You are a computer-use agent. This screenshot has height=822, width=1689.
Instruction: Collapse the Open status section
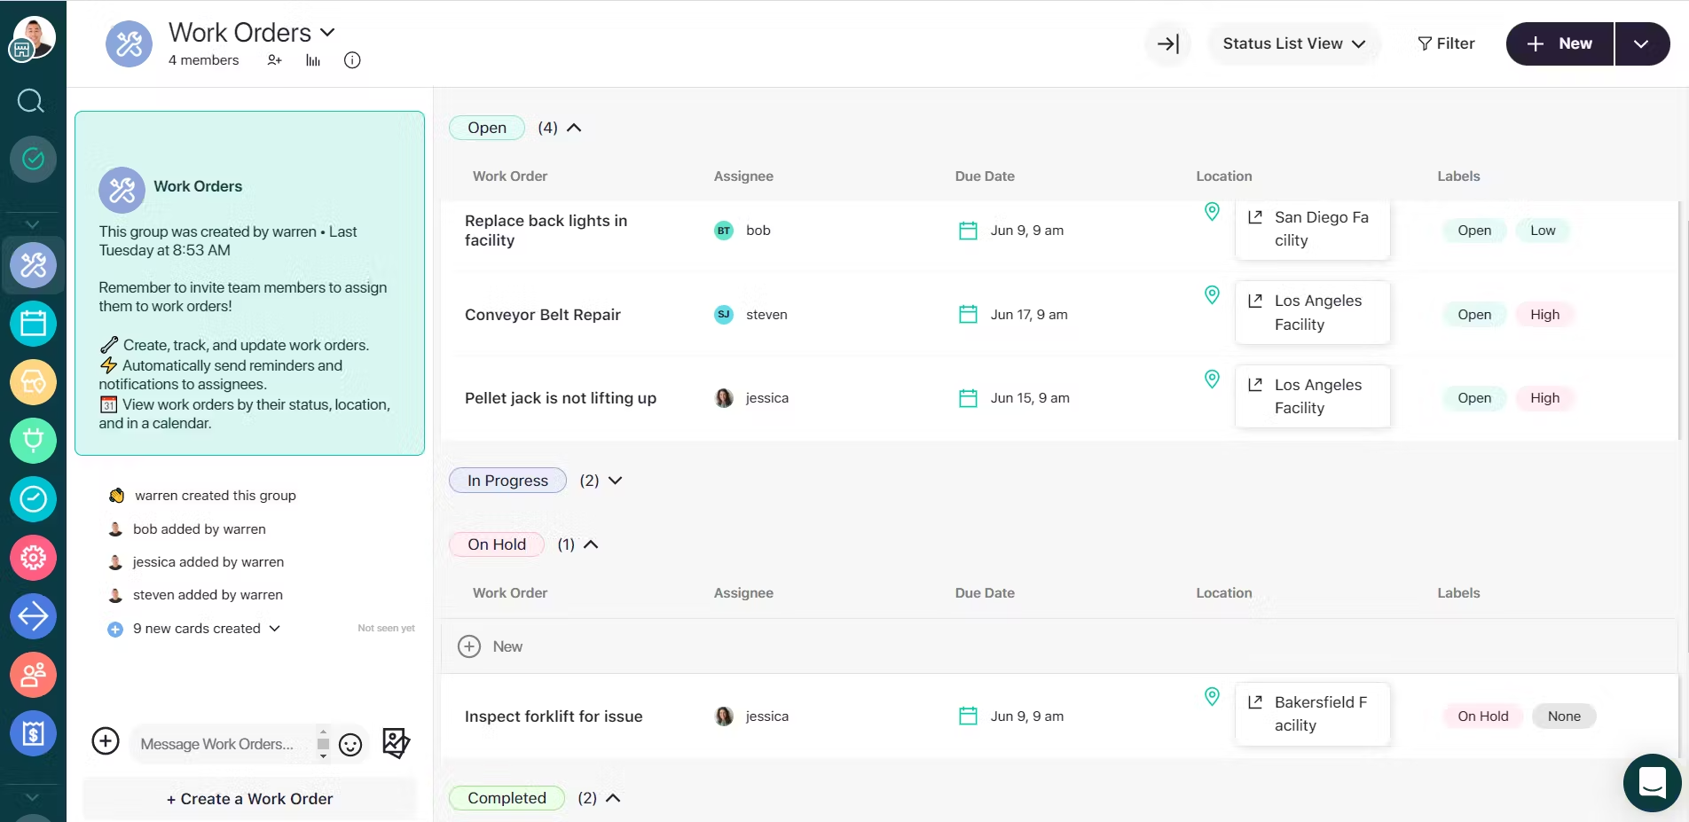pos(573,128)
